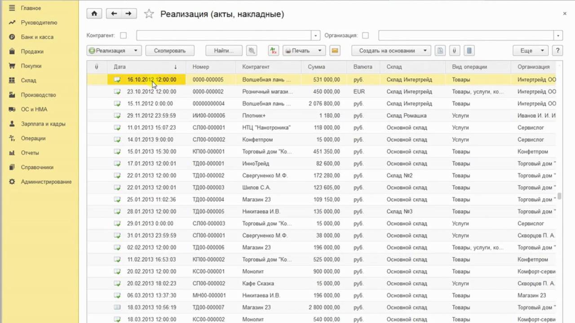Select cell Кафе Сказка
Image resolution: width=575 pixels, height=323 pixels.
(x=268, y=284)
